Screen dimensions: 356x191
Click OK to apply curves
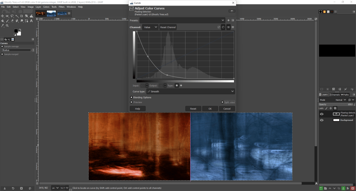pyautogui.click(x=210, y=109)
